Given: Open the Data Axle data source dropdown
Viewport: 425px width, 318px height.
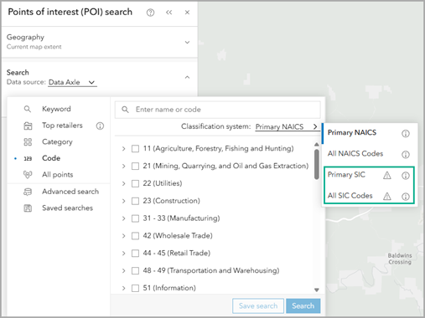Looking at the screenshot, I should coord(72,82).
